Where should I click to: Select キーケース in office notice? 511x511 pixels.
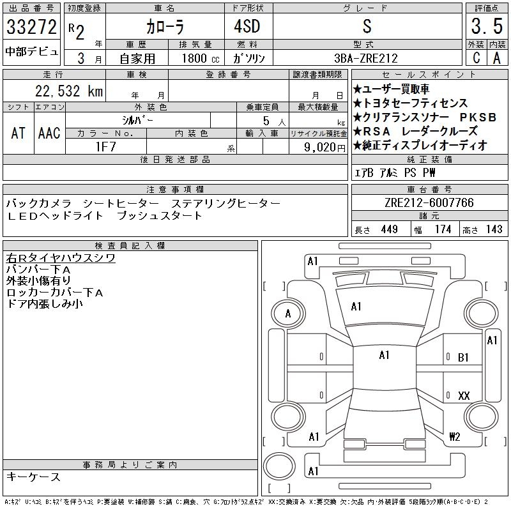[x=33, y=477]
